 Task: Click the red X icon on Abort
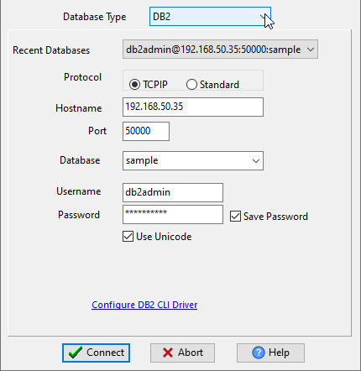168,353
